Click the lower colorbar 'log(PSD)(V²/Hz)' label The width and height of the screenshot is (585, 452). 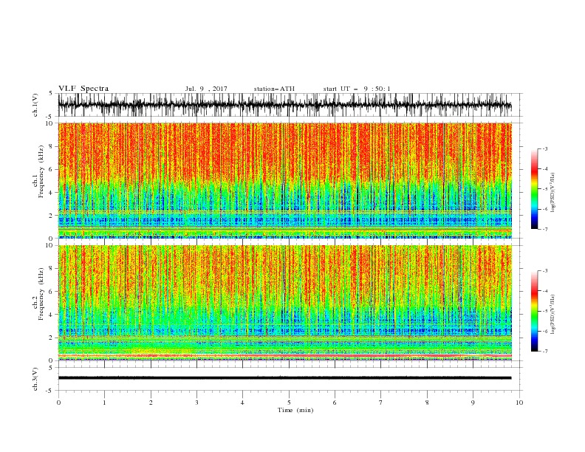[553, 315]
